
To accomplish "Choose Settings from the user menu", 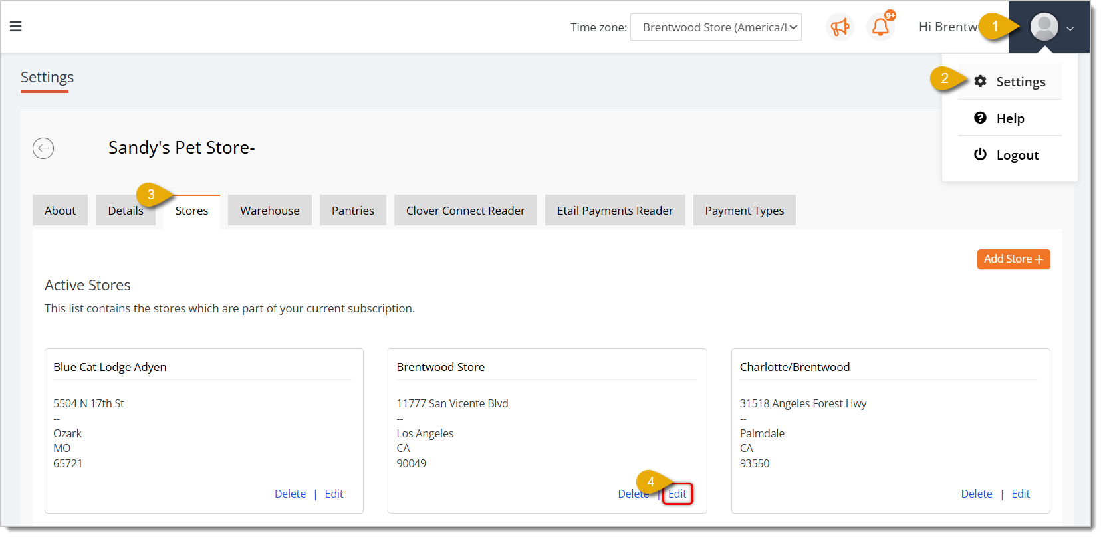I will (x=1010, y=82).
